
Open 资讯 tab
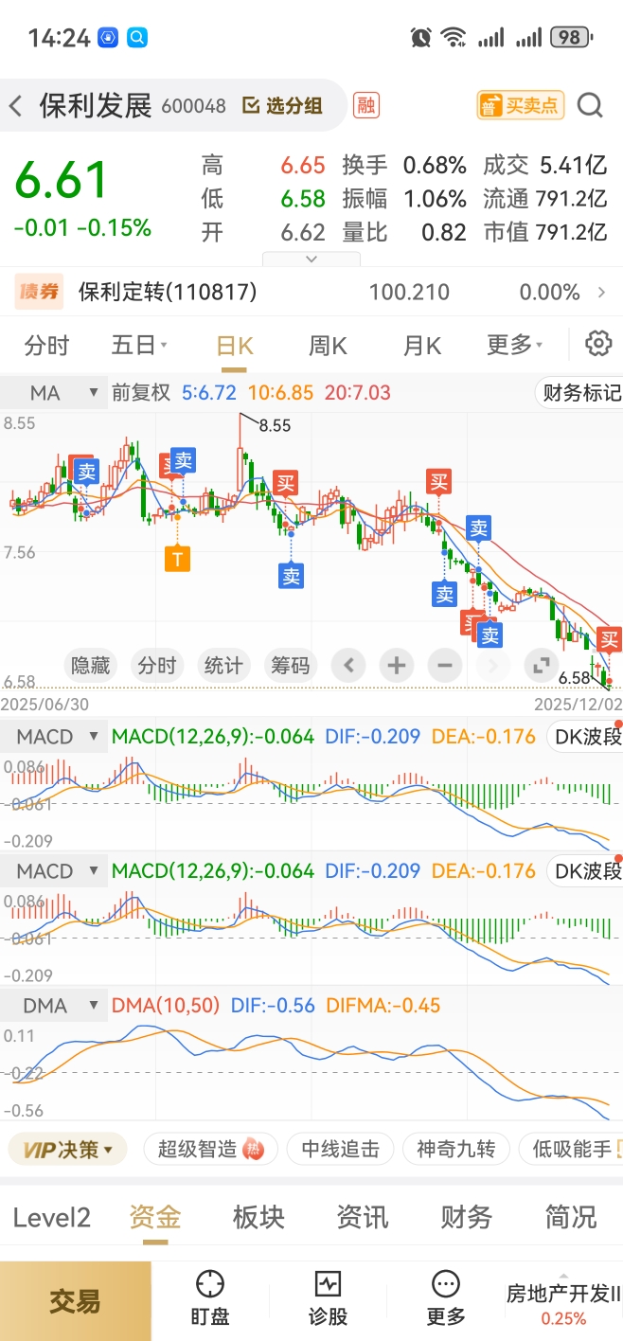pyautogui.click(x=363, y=1217)
